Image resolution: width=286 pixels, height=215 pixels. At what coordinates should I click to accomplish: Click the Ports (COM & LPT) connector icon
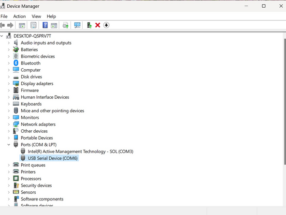(x=16, y=145)
